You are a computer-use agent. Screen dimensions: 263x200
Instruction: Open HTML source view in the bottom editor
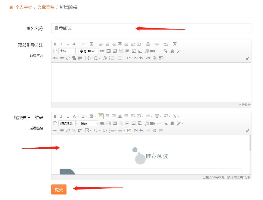[55, 130]
